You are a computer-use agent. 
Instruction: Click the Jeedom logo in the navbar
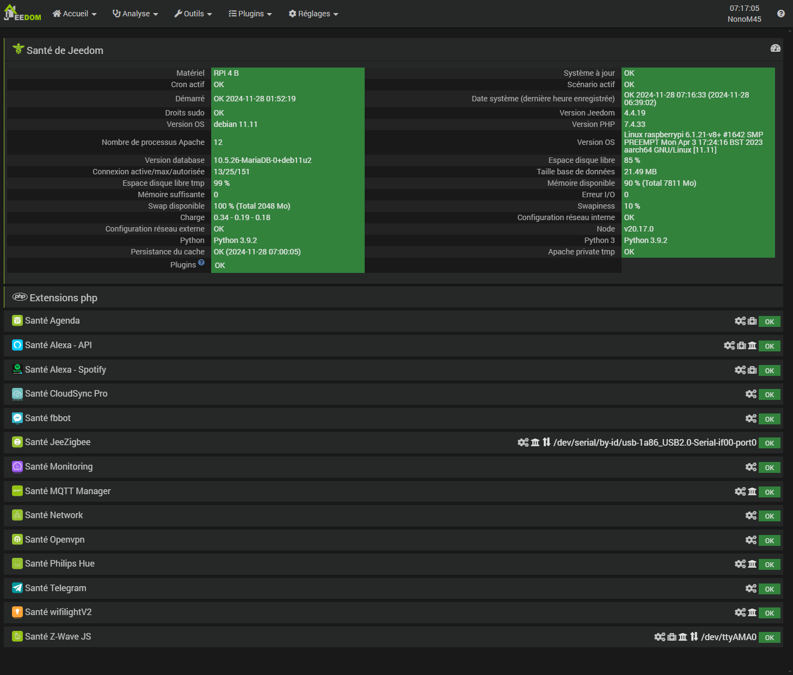(x=22, y=13)
